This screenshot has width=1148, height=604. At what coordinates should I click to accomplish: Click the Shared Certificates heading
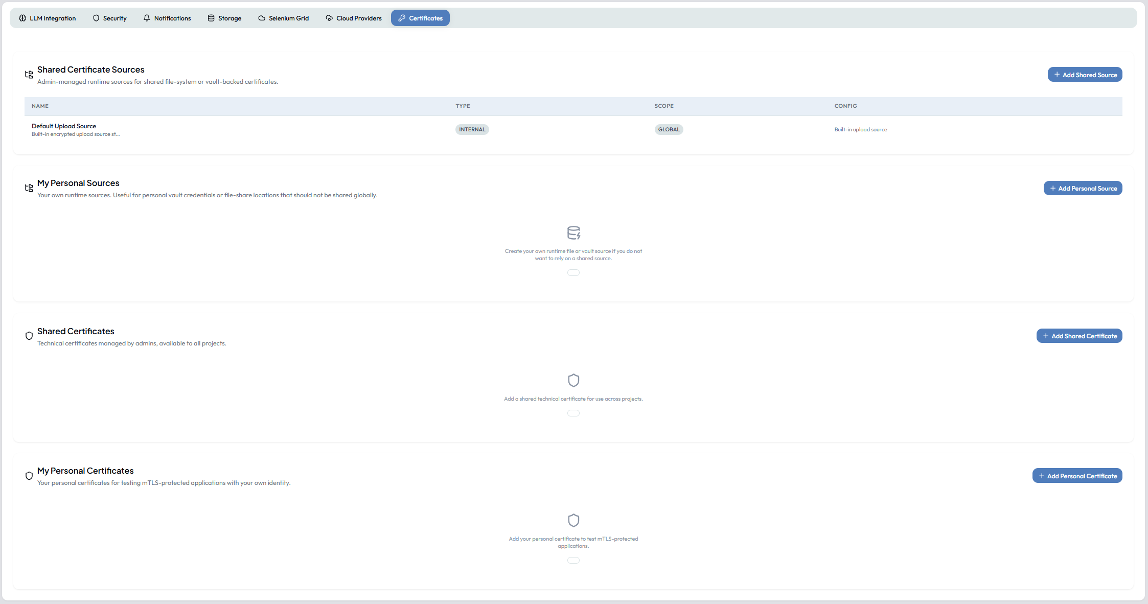[76, 331]
